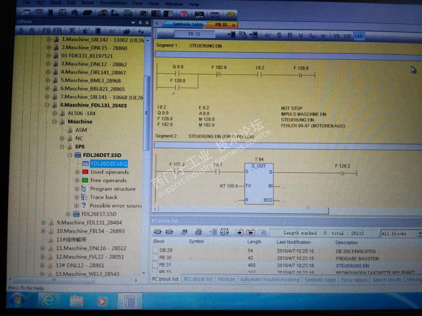Close the PB 31 editor tab

(x=233, y=25)
